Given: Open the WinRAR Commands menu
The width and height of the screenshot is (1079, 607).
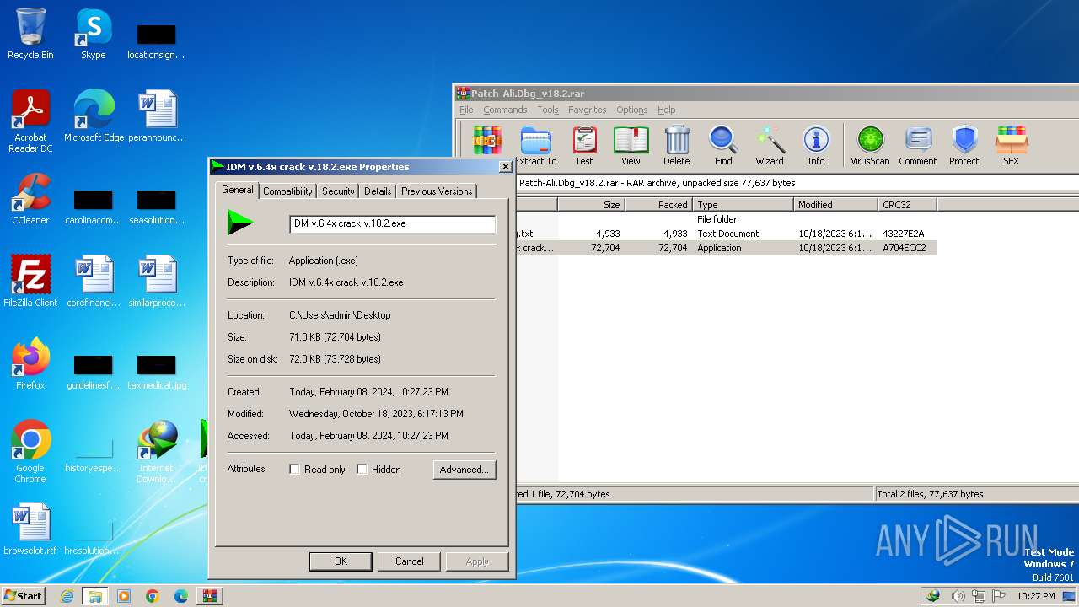Looking at the screenshot, I should point(505,110).
